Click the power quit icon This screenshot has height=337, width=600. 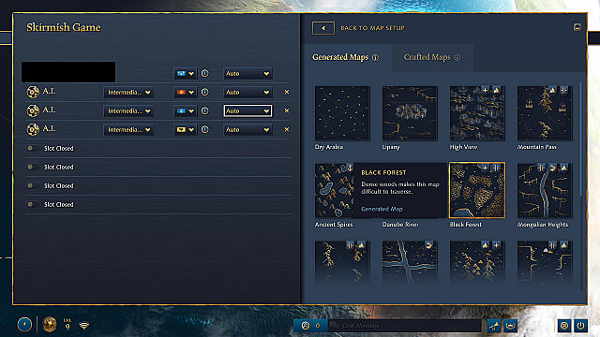581,326
